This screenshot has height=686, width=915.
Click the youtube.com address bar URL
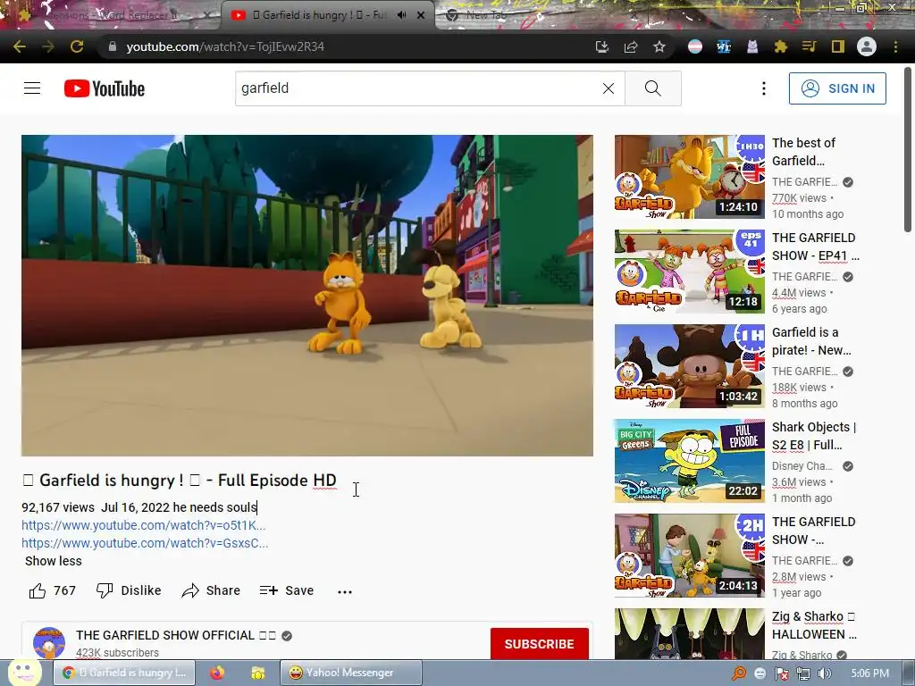pos(225,46)
